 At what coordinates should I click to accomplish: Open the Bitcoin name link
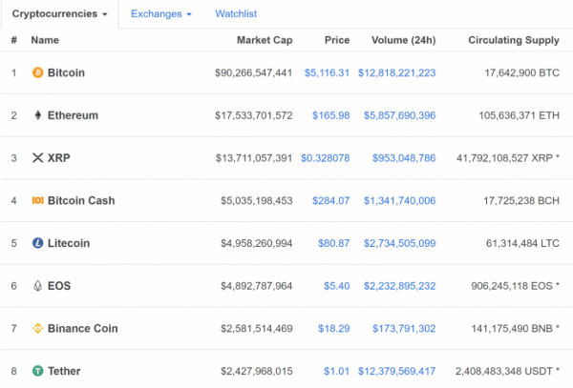(x=66, y=72)
